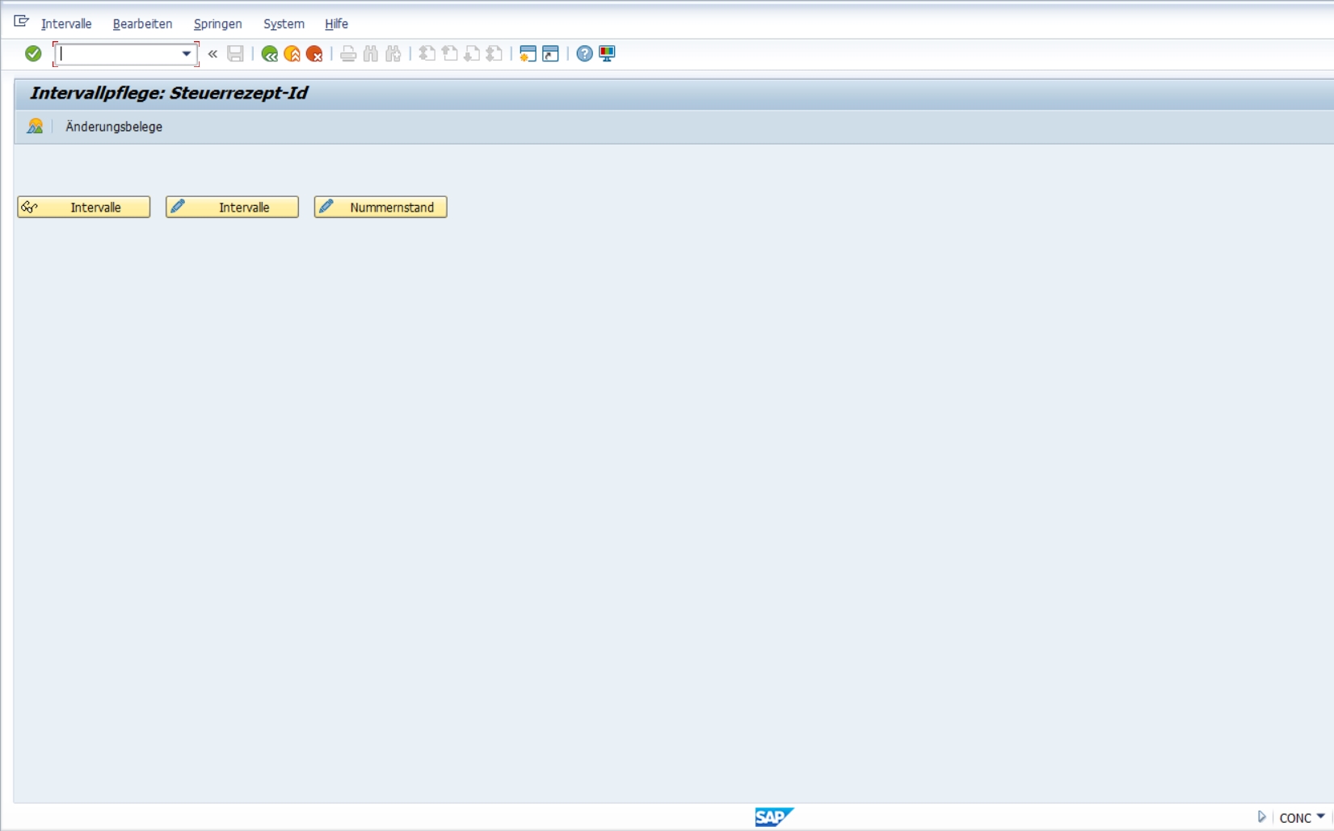Click the green Enter checkmark icon
1334x831 pixels.
tap(33, 53)
